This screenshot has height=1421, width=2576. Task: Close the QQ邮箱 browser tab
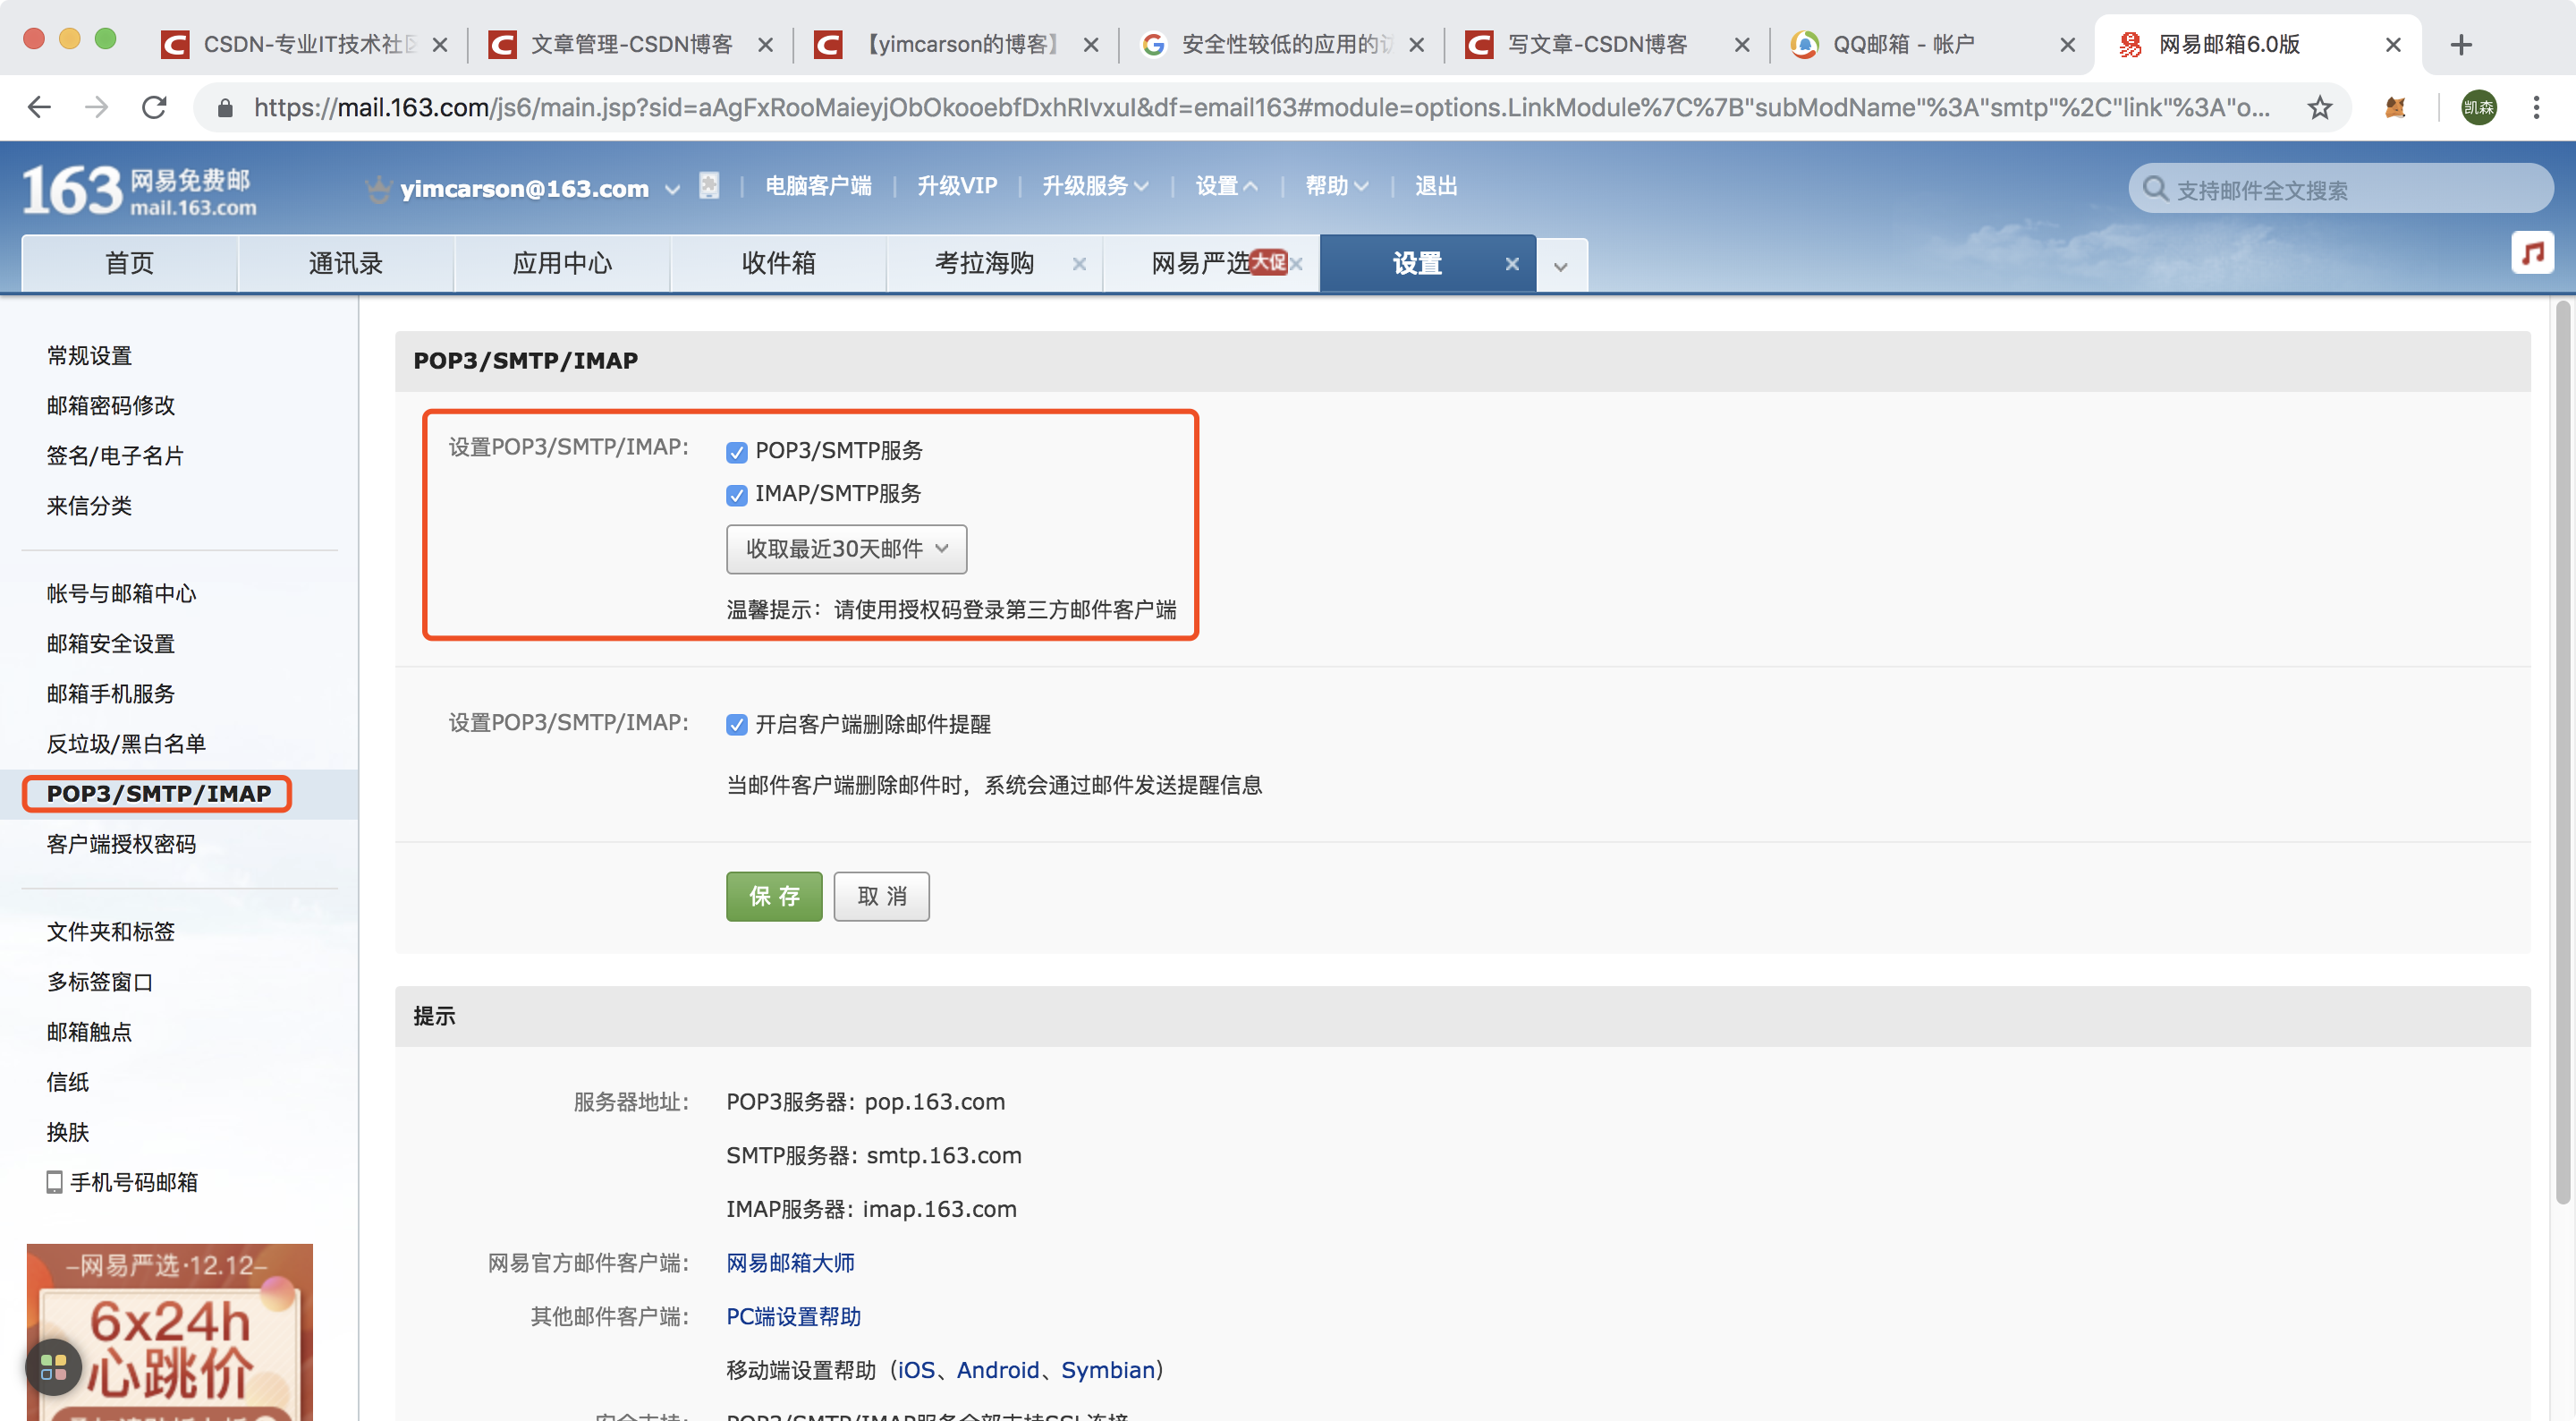click(2067, 45)
